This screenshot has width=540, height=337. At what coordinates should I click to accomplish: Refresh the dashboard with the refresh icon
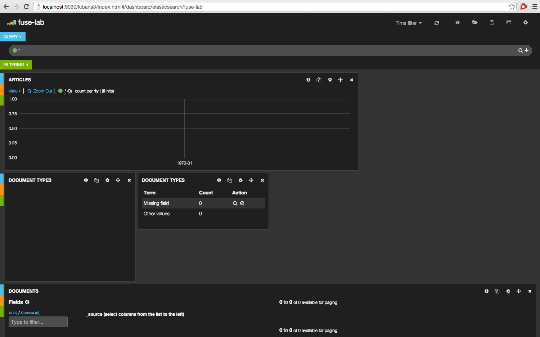point(437,23)
